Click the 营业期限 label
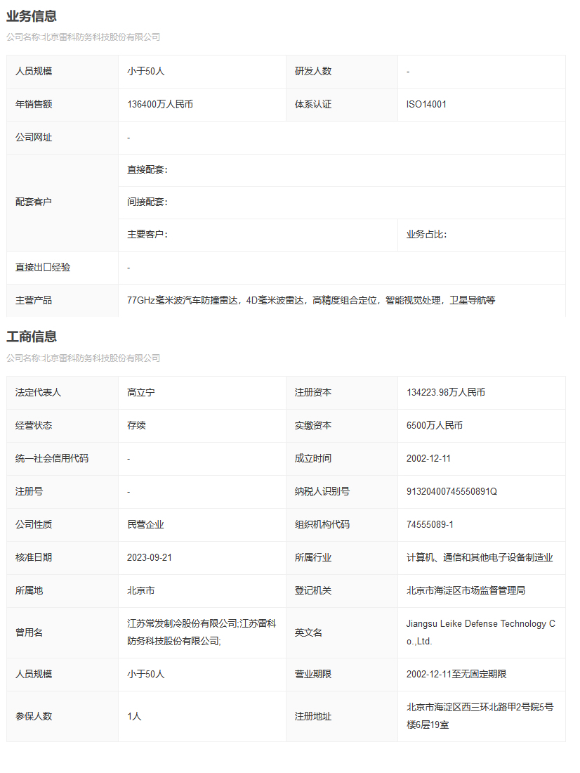 [313, 675]
